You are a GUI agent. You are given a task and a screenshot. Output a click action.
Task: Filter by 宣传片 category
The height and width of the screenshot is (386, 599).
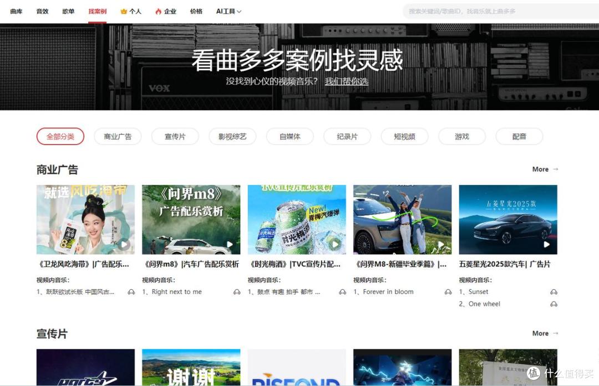175,137
